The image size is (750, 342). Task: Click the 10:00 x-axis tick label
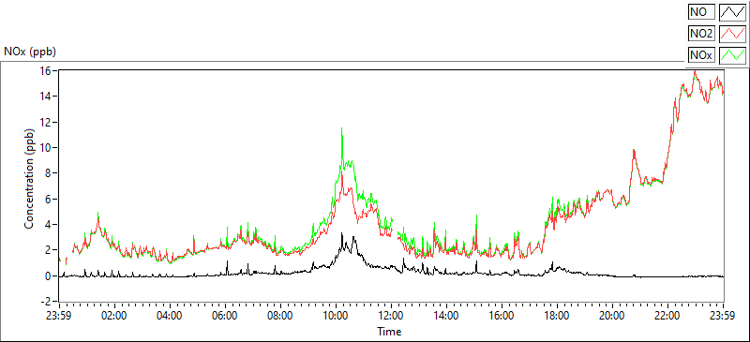(336, 315)
